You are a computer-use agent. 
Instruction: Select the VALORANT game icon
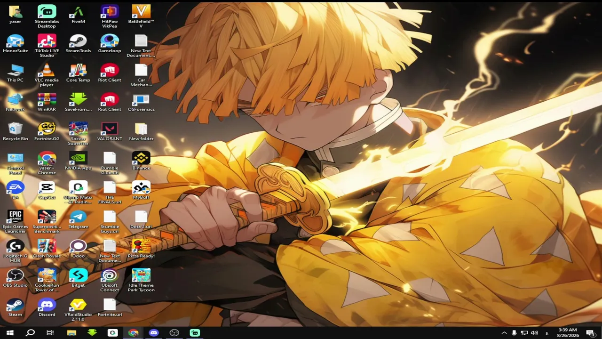pyautogui.click(x=110, y=131)
